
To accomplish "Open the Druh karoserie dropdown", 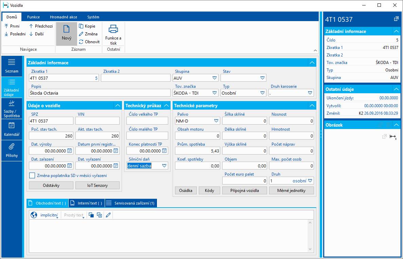I will click(x=310, y=93).
